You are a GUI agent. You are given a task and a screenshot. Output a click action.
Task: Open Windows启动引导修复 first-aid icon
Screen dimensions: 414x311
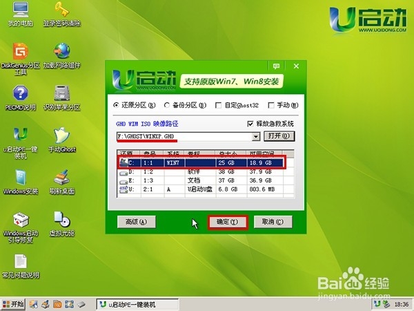21,227
